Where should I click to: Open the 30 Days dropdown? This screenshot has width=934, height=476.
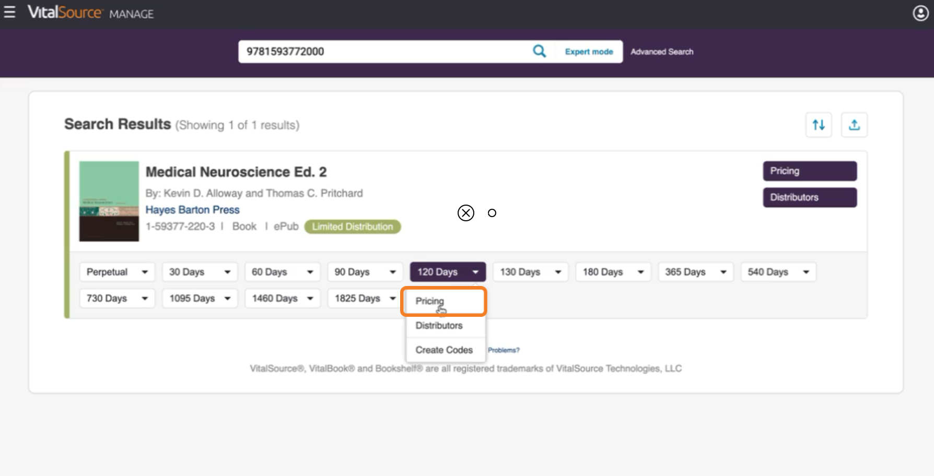[x=200, y=272]
